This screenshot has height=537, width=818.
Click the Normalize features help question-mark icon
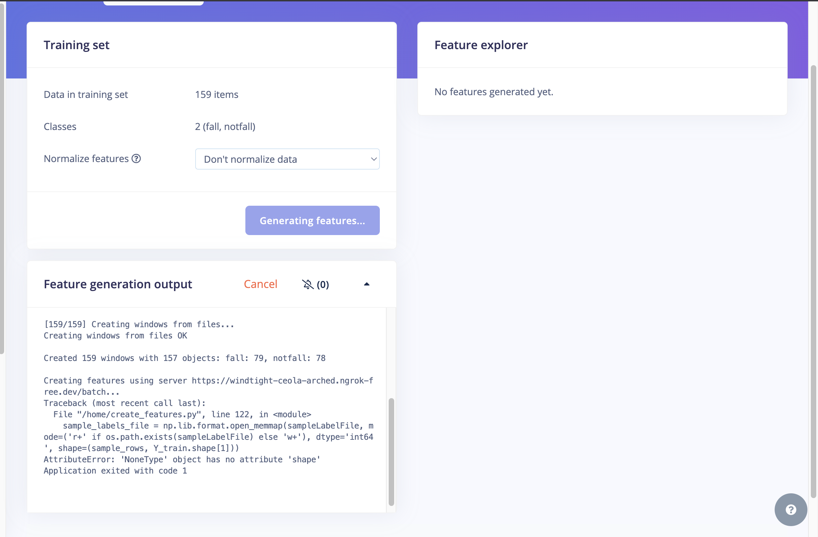click(136, 159)
